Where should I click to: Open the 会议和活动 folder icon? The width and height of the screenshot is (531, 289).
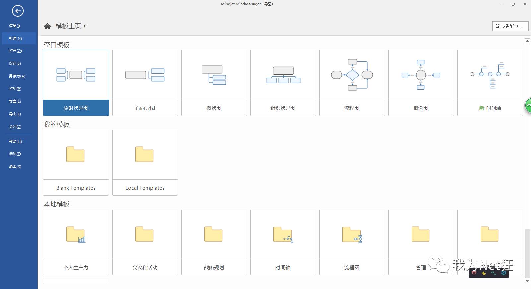tap(144, 234)
